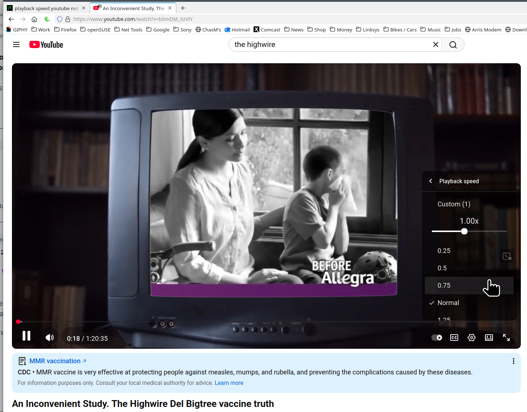Screen dimensions: 527x412
Task: Expand Firefox bookmarks folder
Action: [65, 30]
